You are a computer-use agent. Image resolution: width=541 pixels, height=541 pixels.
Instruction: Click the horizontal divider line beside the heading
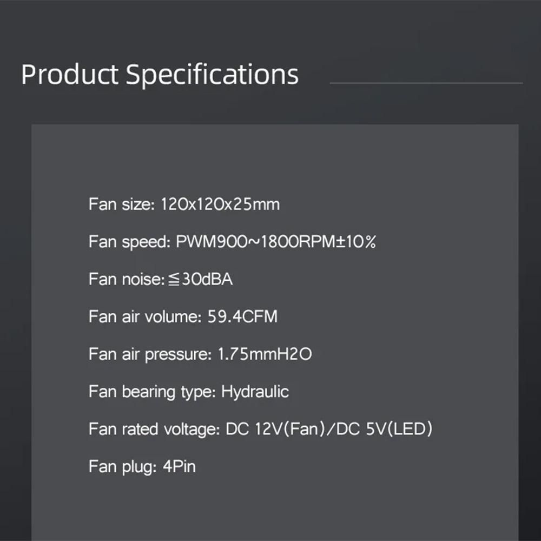[x=426, y=83]
